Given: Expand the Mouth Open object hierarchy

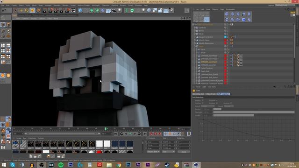Looking at the screenshot, I should tap(195, 40).
